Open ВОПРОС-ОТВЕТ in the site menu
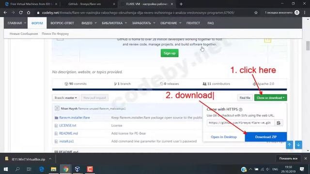310x174 pixels. pyautogui.click(x=62, y=23)
